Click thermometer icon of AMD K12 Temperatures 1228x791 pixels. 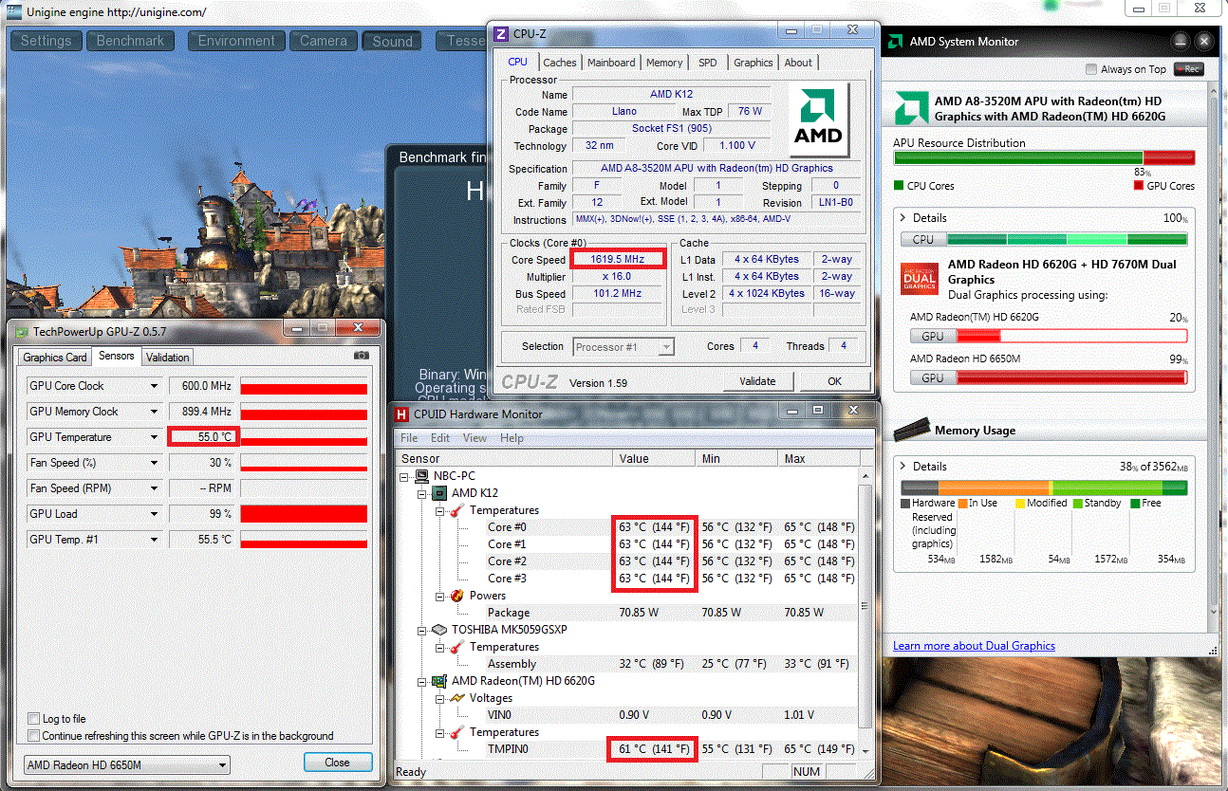[458, 510]
